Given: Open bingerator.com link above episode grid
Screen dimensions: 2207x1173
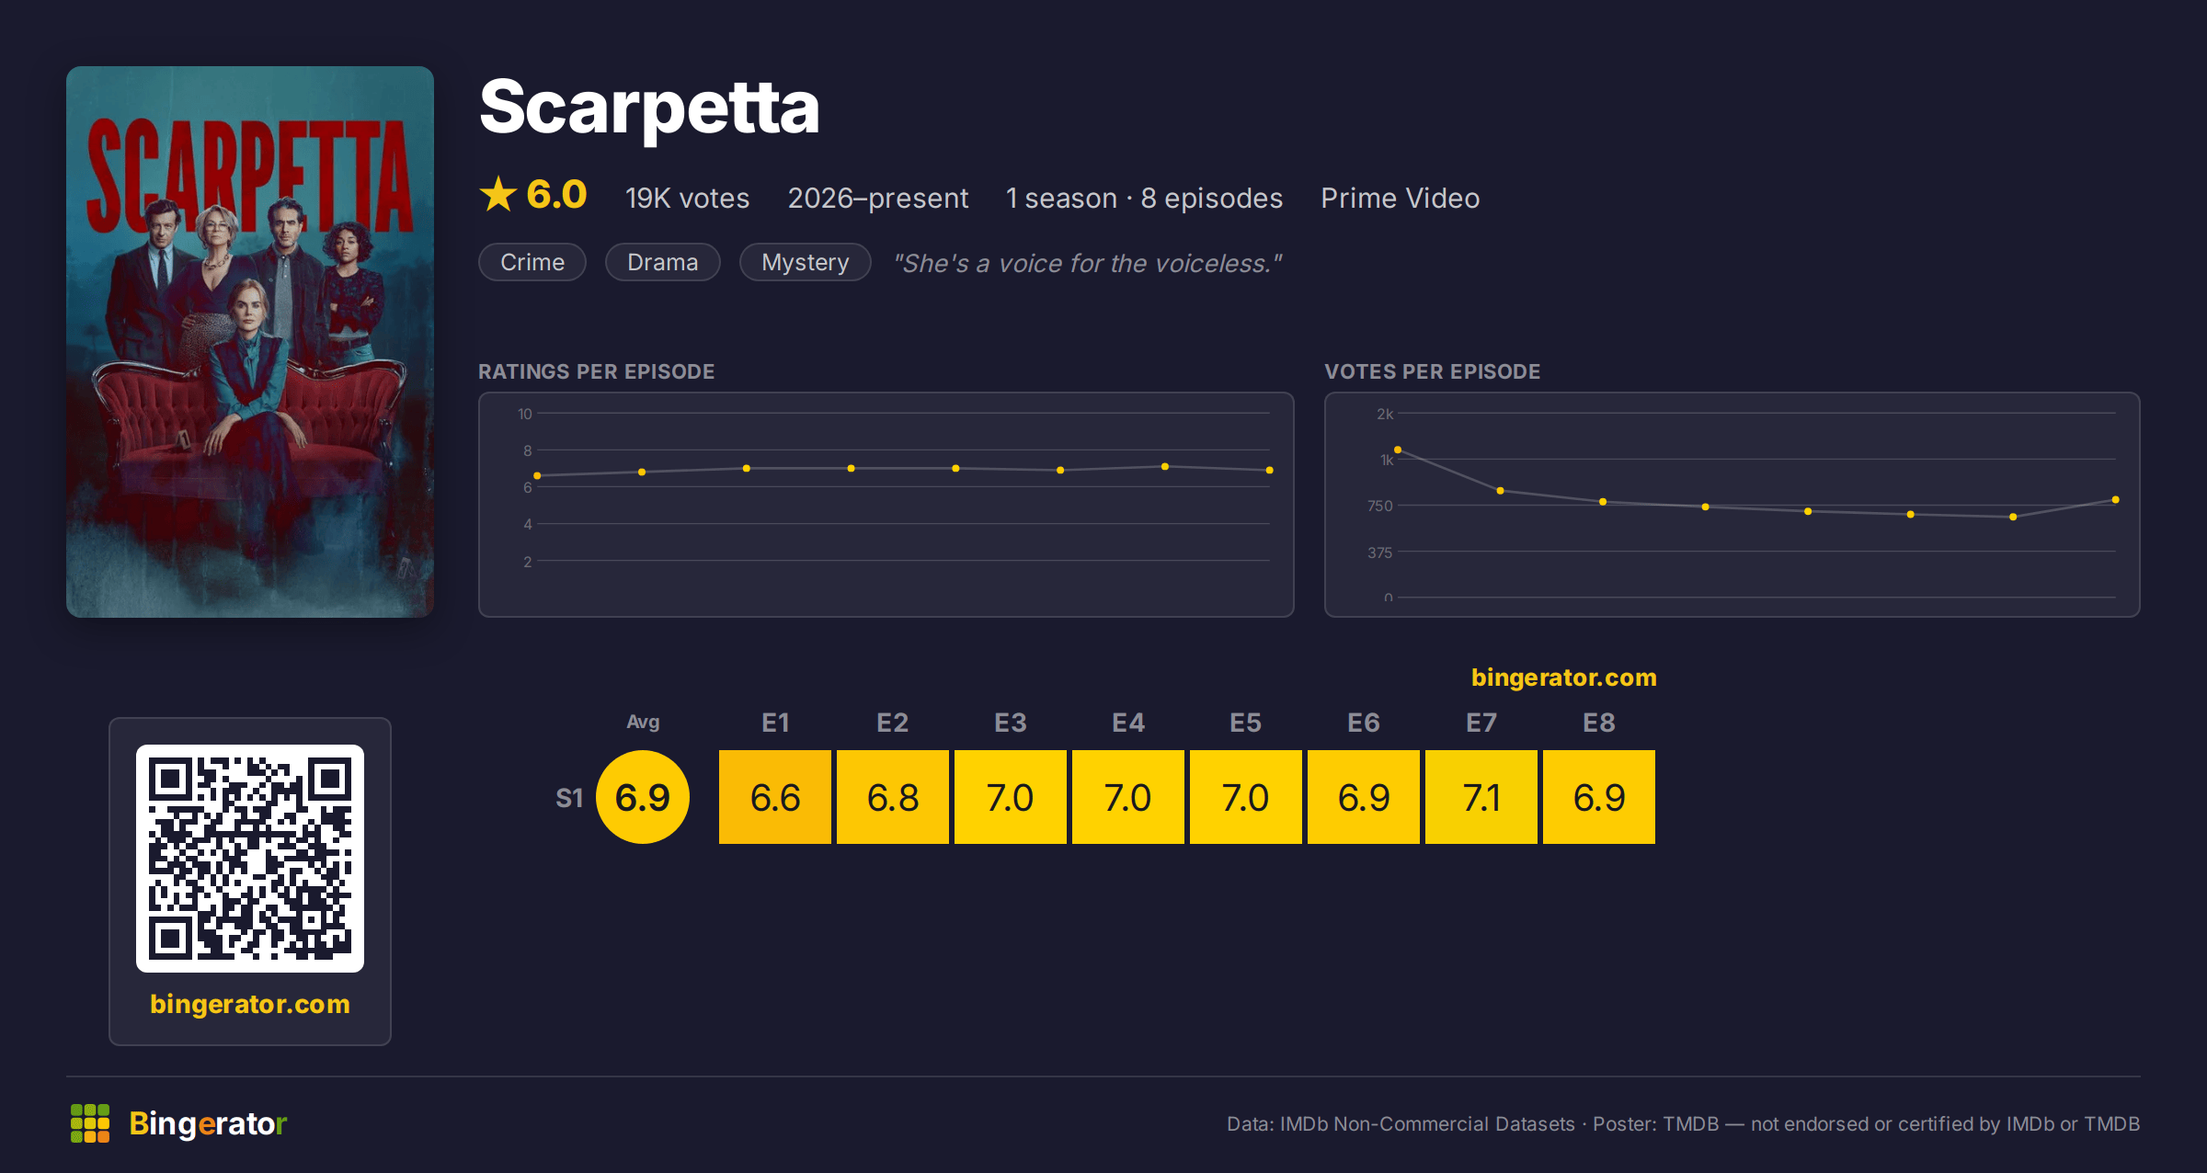Looking at the screenshot, I should pyautogui.click(x=1563, y=678).
